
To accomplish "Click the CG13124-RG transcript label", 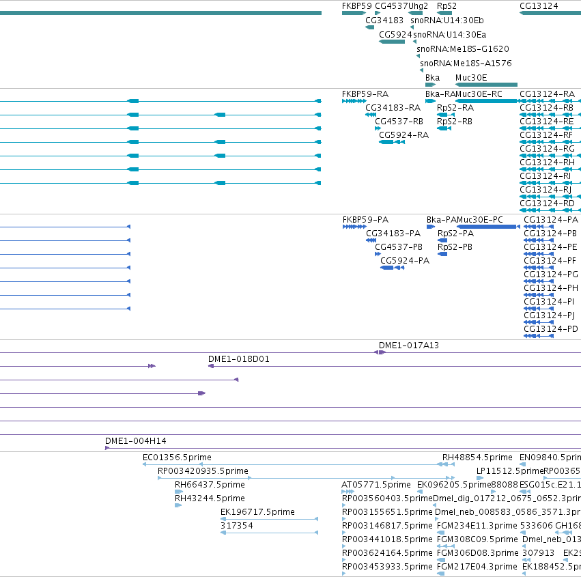I will pyautogui.click(x=547, y=149).
